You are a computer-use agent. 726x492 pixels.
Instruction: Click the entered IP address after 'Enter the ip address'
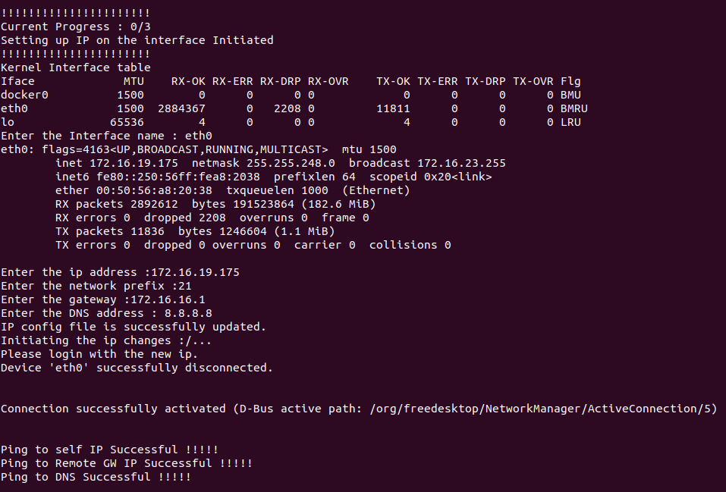click(196, 273)
